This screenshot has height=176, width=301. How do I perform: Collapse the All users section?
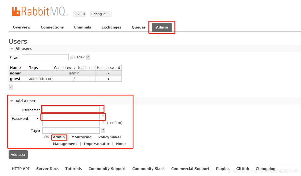point(21,48)
